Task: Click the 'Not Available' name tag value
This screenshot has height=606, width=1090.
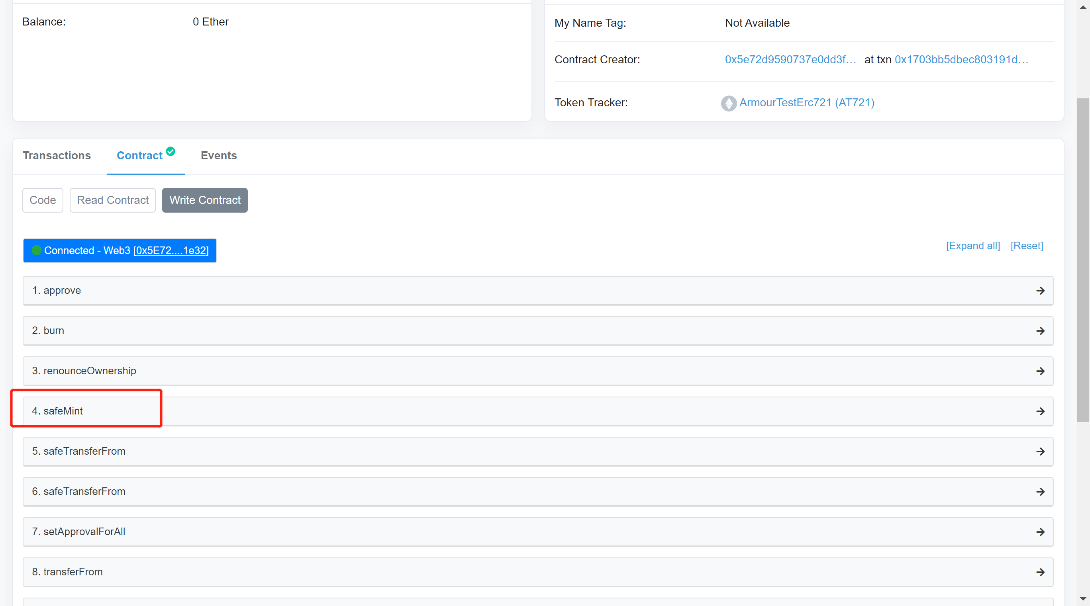Action: [757, 23]
